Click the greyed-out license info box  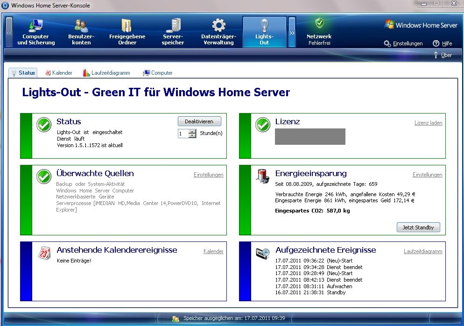coord(310,136)
